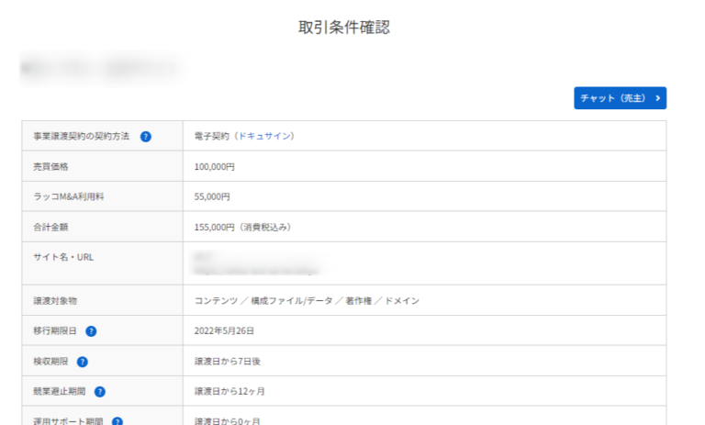Click the 譲渡日から12ヶ月 non-compete value
This screenshot has width=705, height=425.
pyautogui.click(x=229, y=391)
